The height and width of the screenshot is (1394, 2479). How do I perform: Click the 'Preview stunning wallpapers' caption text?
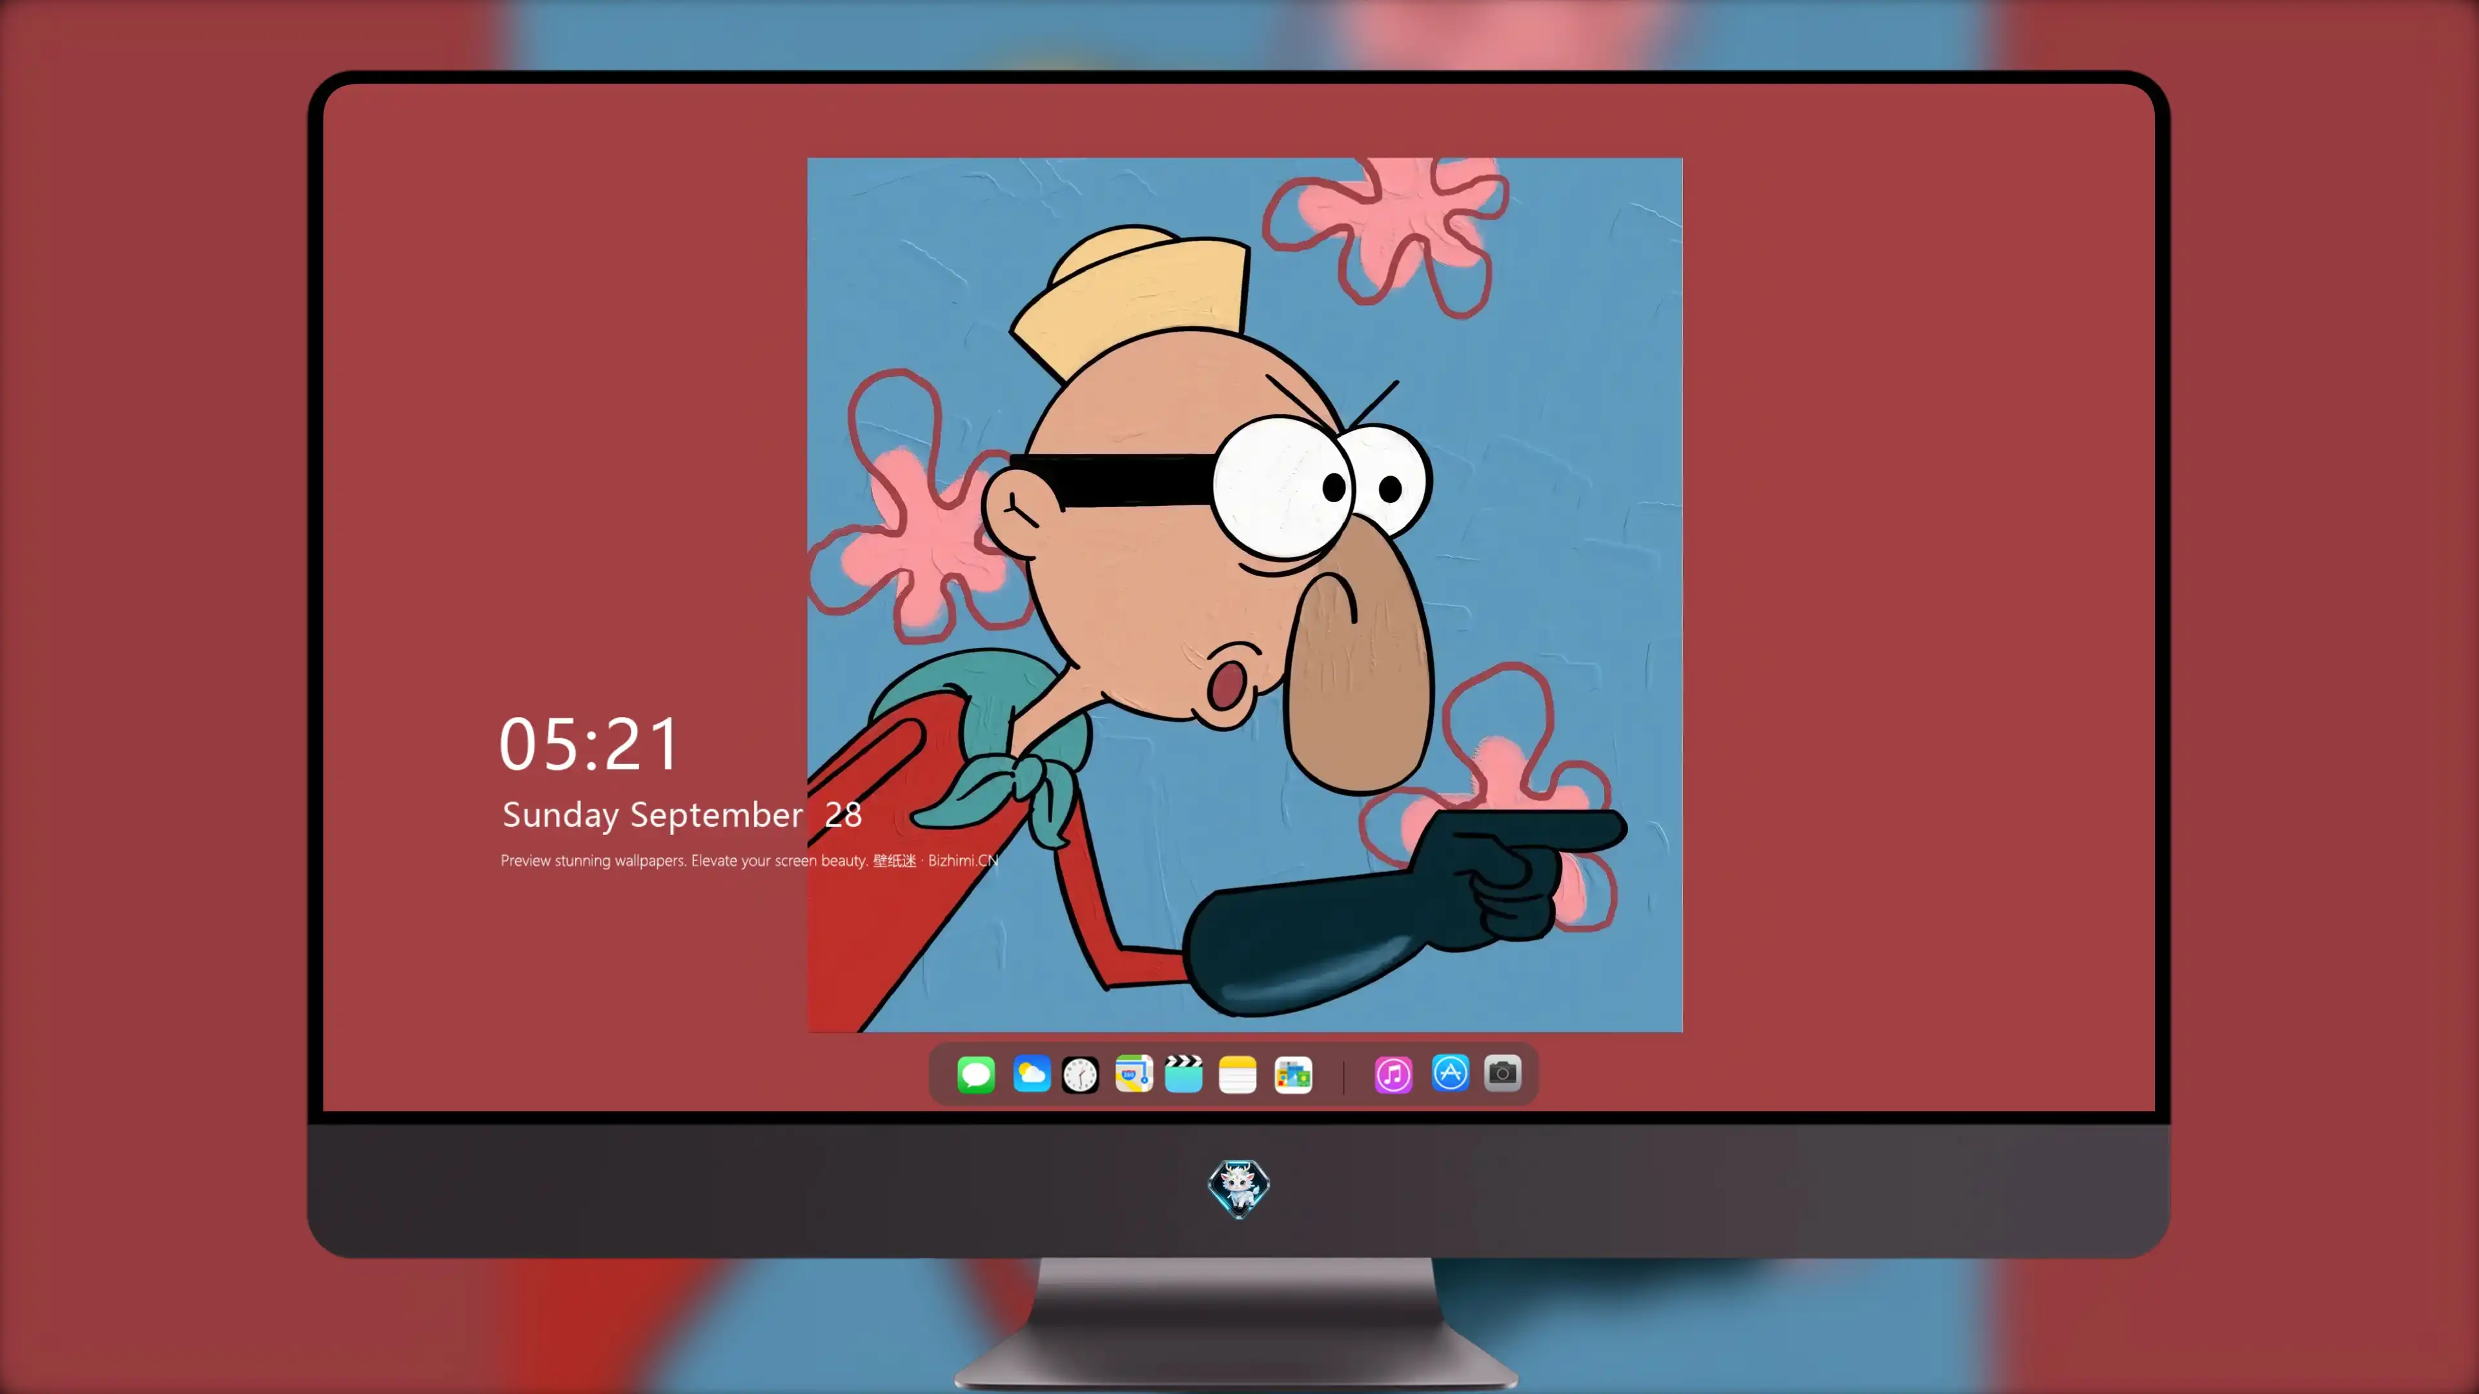(x=750, y=860)
